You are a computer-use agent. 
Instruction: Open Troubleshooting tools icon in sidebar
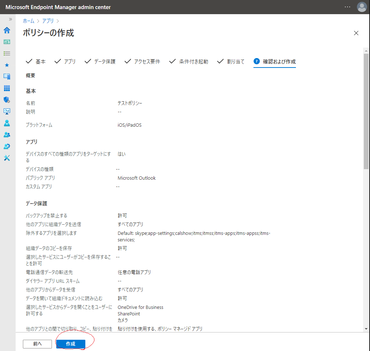7,158
